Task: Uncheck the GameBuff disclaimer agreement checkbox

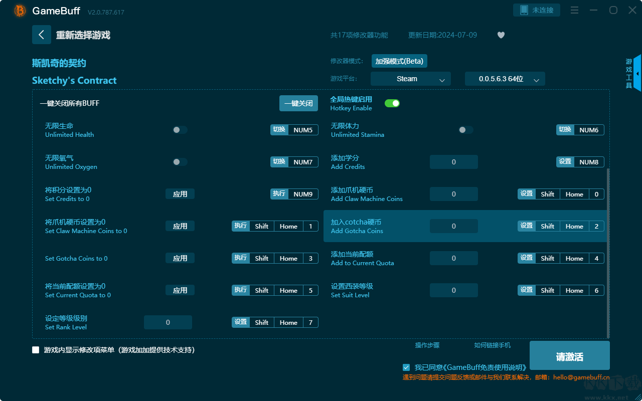Action: (x=406, y=367)
